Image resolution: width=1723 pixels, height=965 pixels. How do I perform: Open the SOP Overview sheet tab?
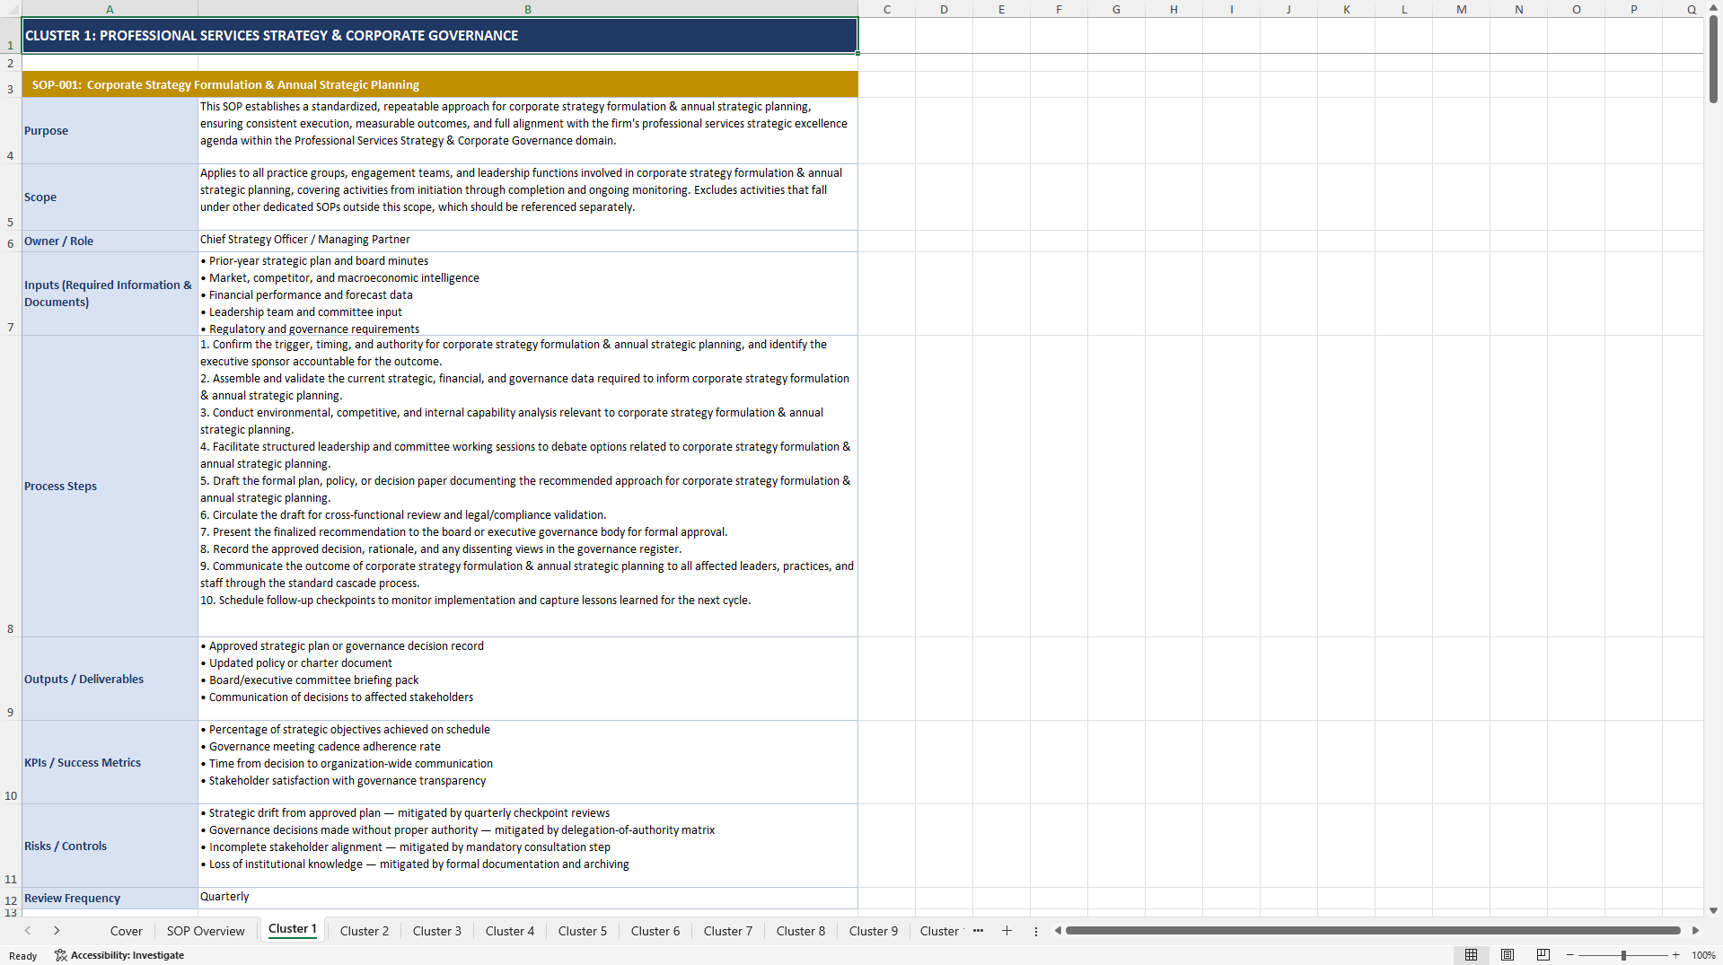[206, 931]
